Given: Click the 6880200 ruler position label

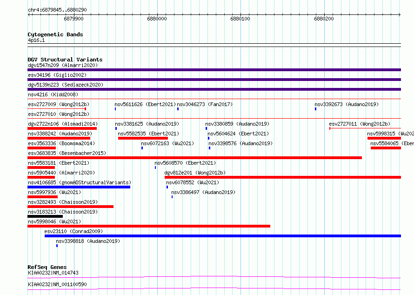Looking at the screenshot, I should tap(324, 19).
